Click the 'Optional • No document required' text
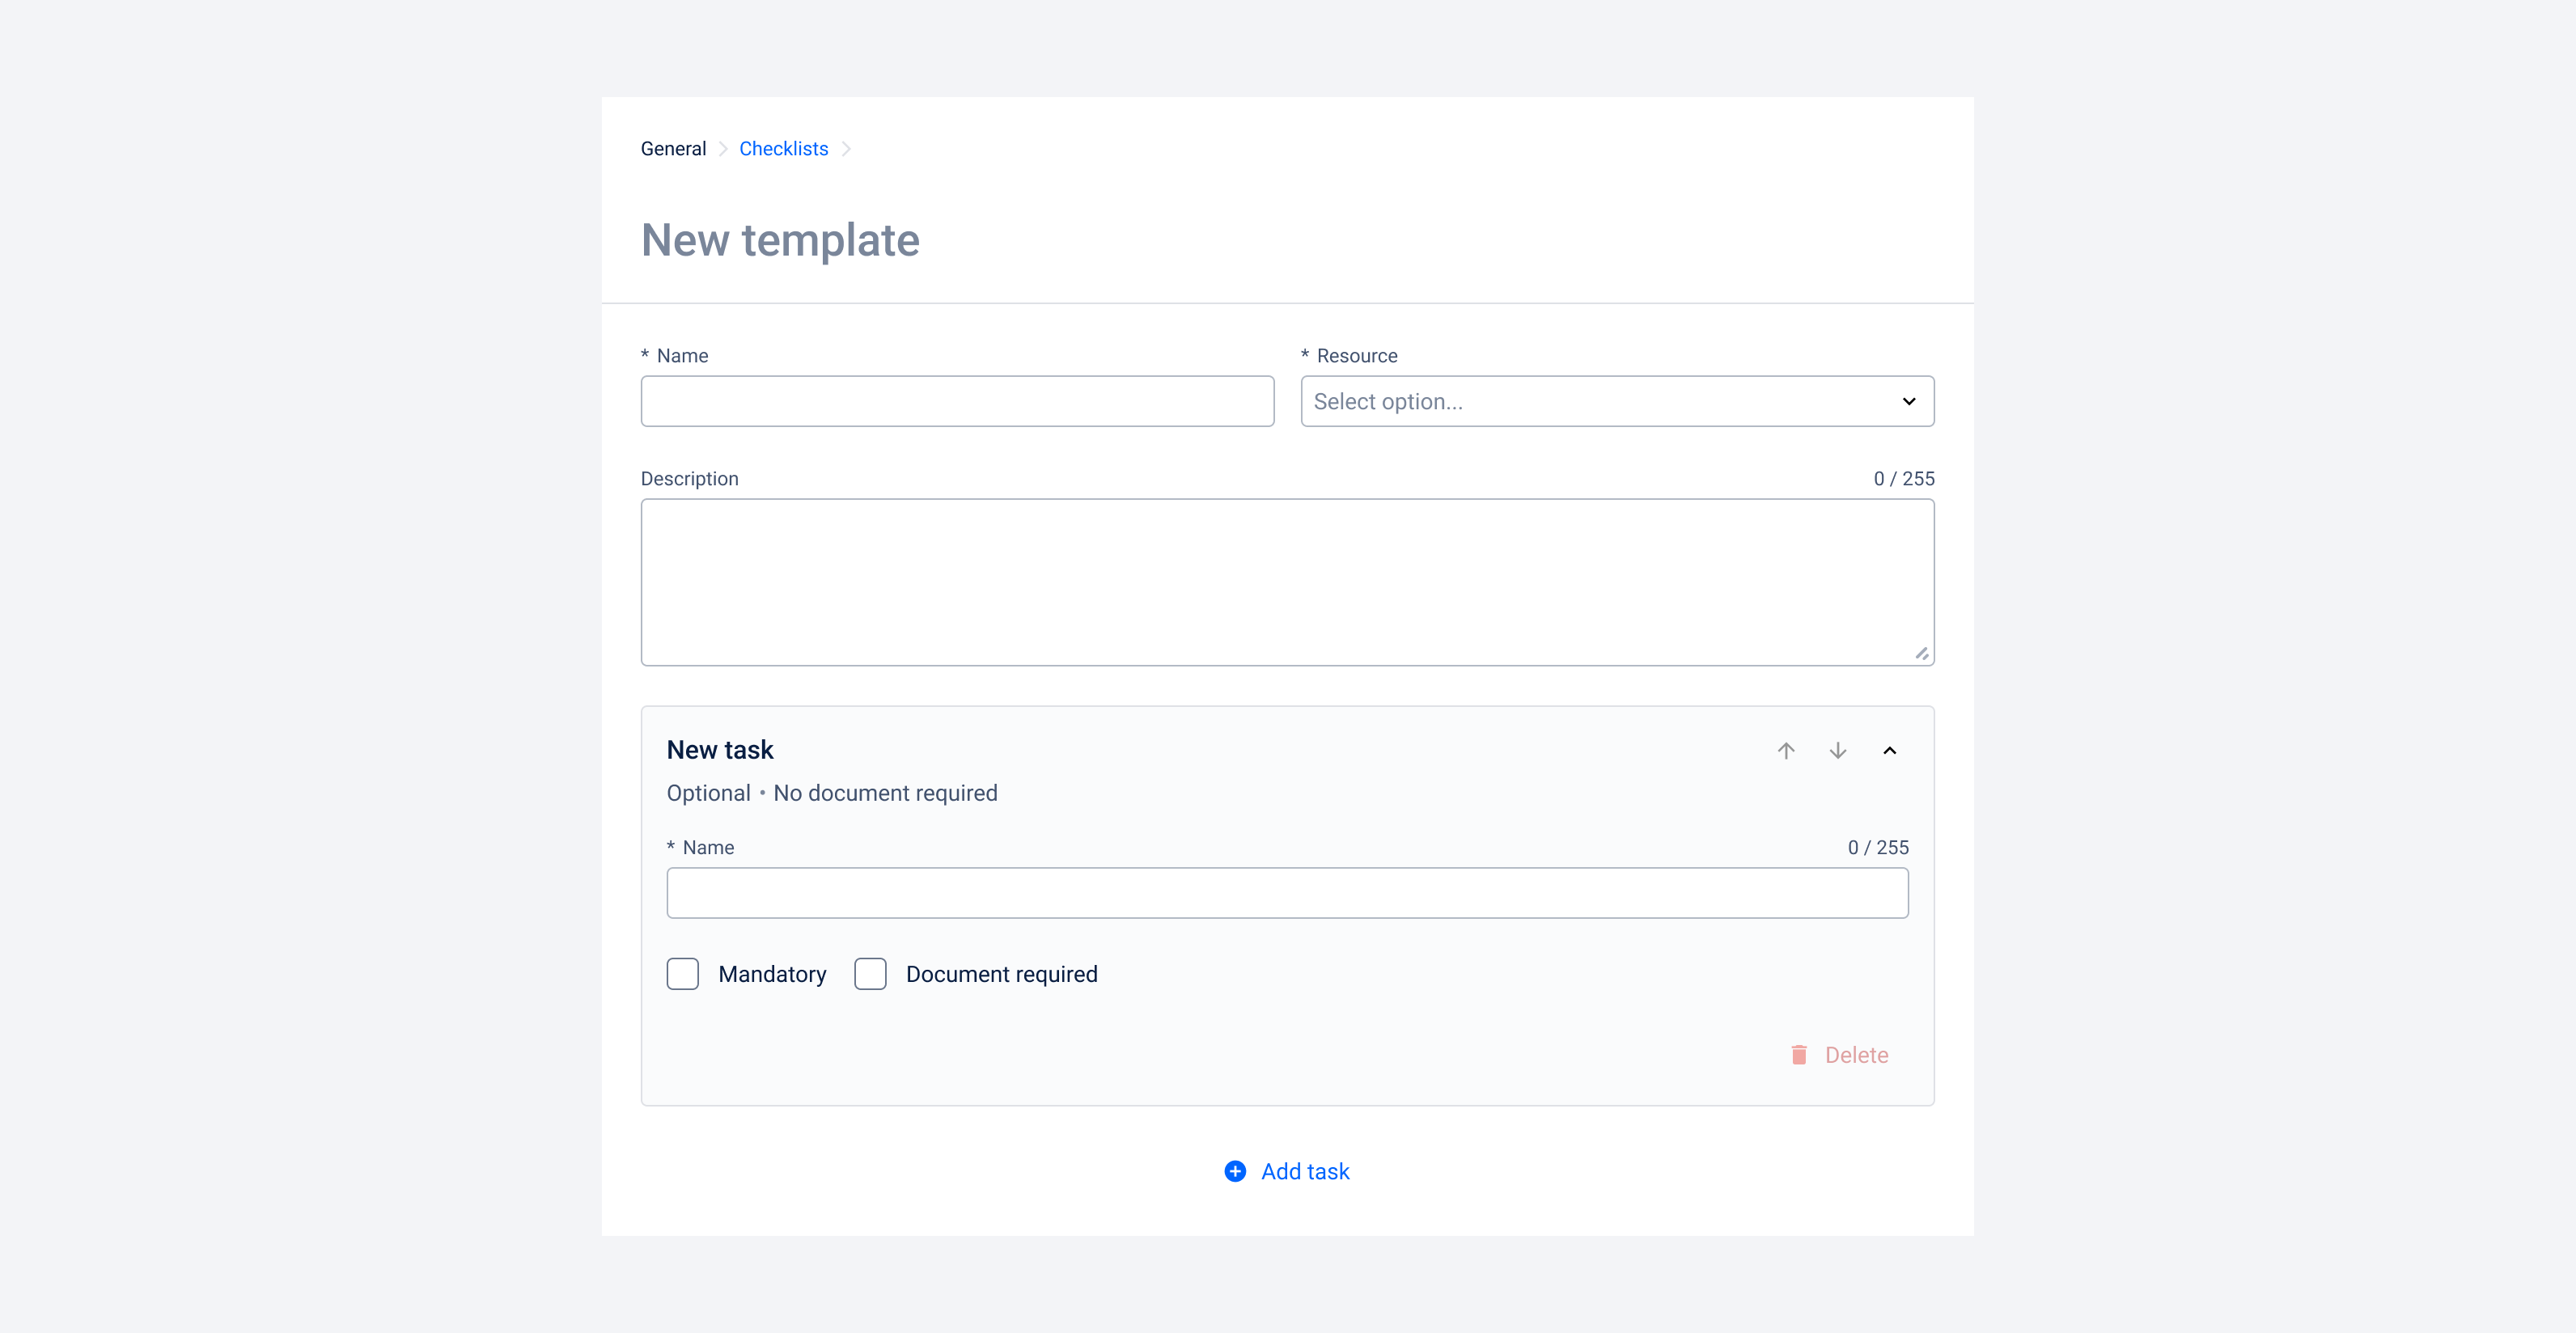The height and width of the screenshot is (1333, 2576). click(832, 793)
